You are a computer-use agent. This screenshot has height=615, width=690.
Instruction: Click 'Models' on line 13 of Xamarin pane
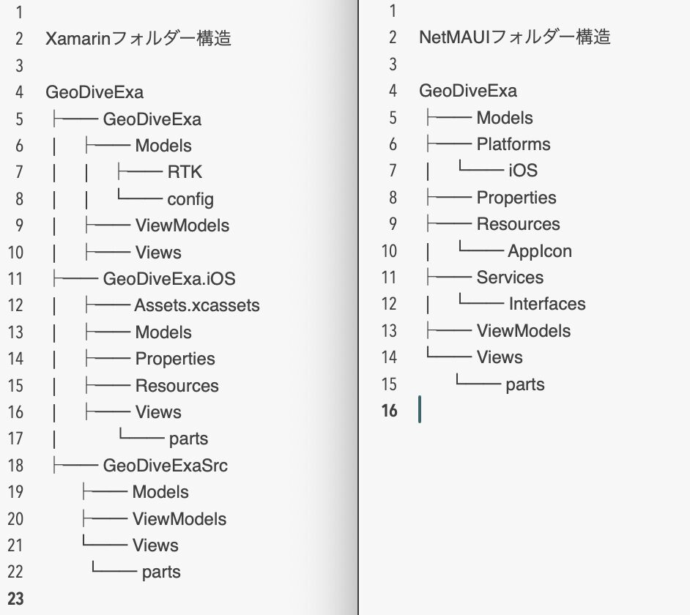pos(163,332)
